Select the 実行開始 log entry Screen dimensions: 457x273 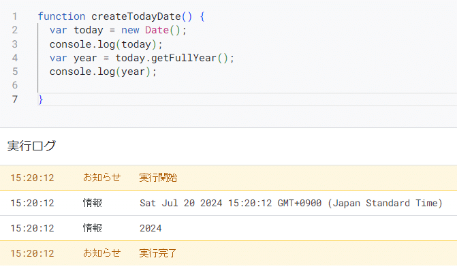point(229,178)
